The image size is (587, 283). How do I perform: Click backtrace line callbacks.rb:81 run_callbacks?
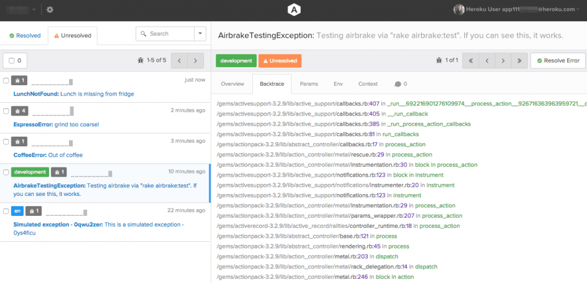318,134
